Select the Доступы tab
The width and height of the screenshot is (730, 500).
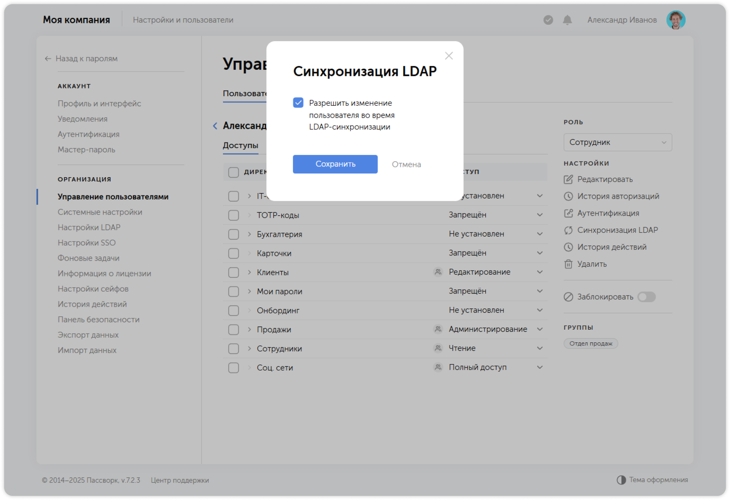point(240,145)
